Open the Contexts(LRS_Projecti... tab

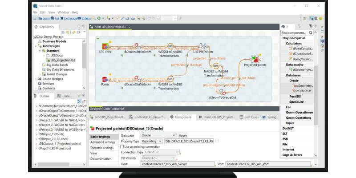[147, 117]
